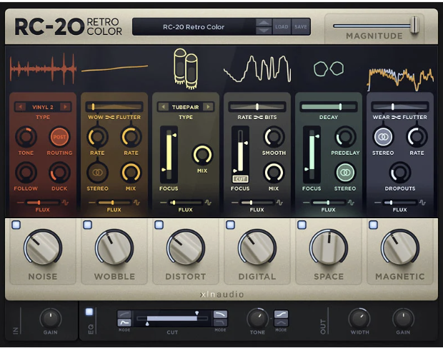Toggle the Noise module enable checkbox
Image resolution: width=443 pixels, height=348 pixels.
click(x=16, y=225)
